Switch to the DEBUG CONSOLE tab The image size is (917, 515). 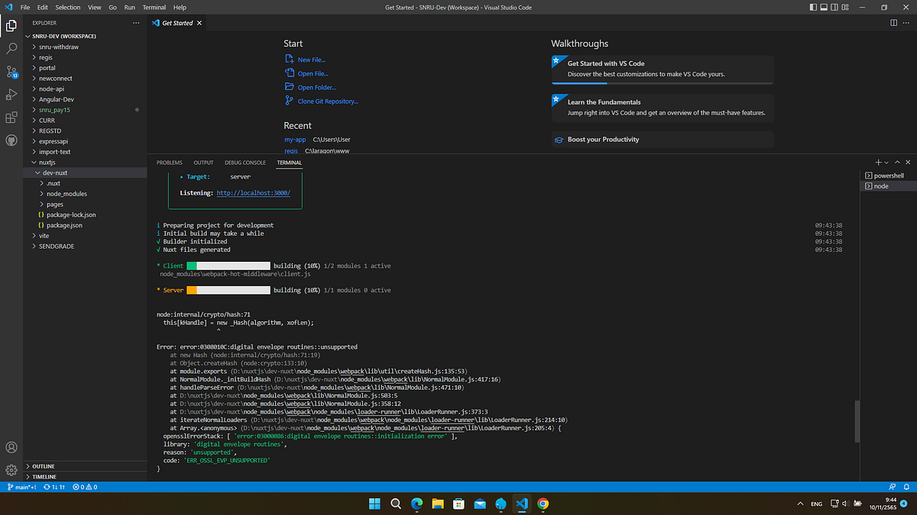245,163
